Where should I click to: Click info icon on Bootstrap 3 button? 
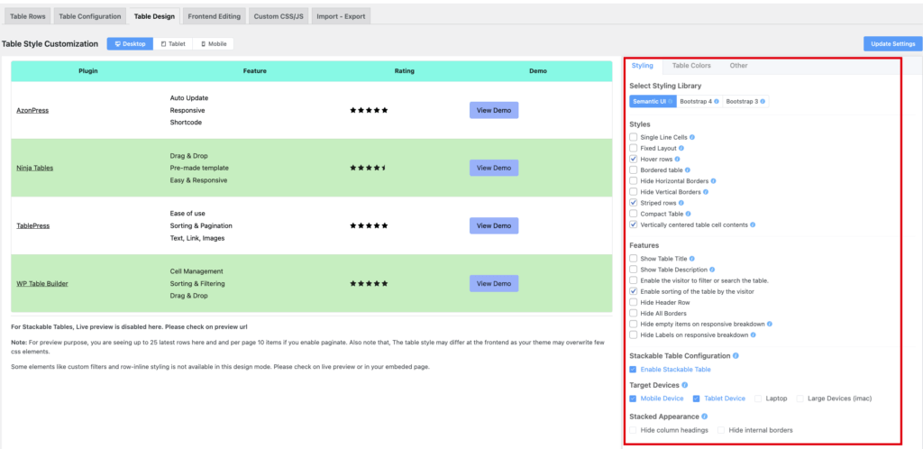click(x=763, y=102)
